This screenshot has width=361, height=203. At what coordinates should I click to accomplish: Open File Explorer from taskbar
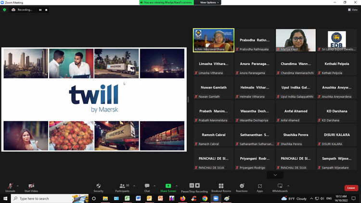tap(105, 198)
